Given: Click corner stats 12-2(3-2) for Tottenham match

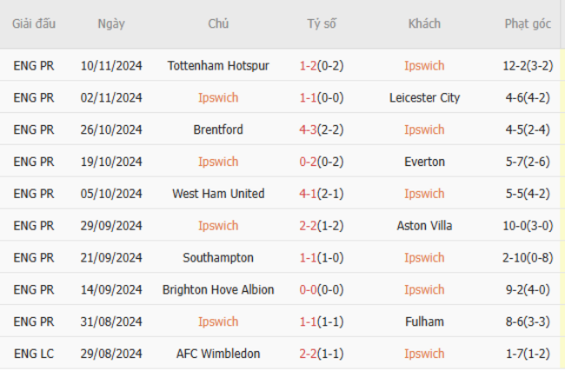Looking at the screenshot, I should (x=528, y=65).
